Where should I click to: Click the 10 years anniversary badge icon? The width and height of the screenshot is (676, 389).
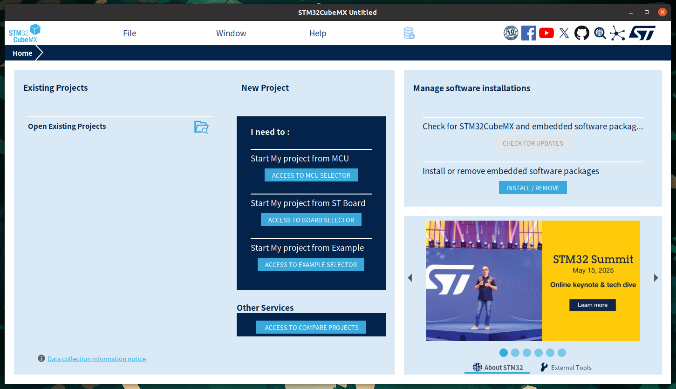[511, 33]
